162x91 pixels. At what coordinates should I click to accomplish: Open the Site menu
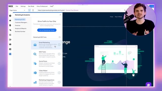click(x=17, y=6)
